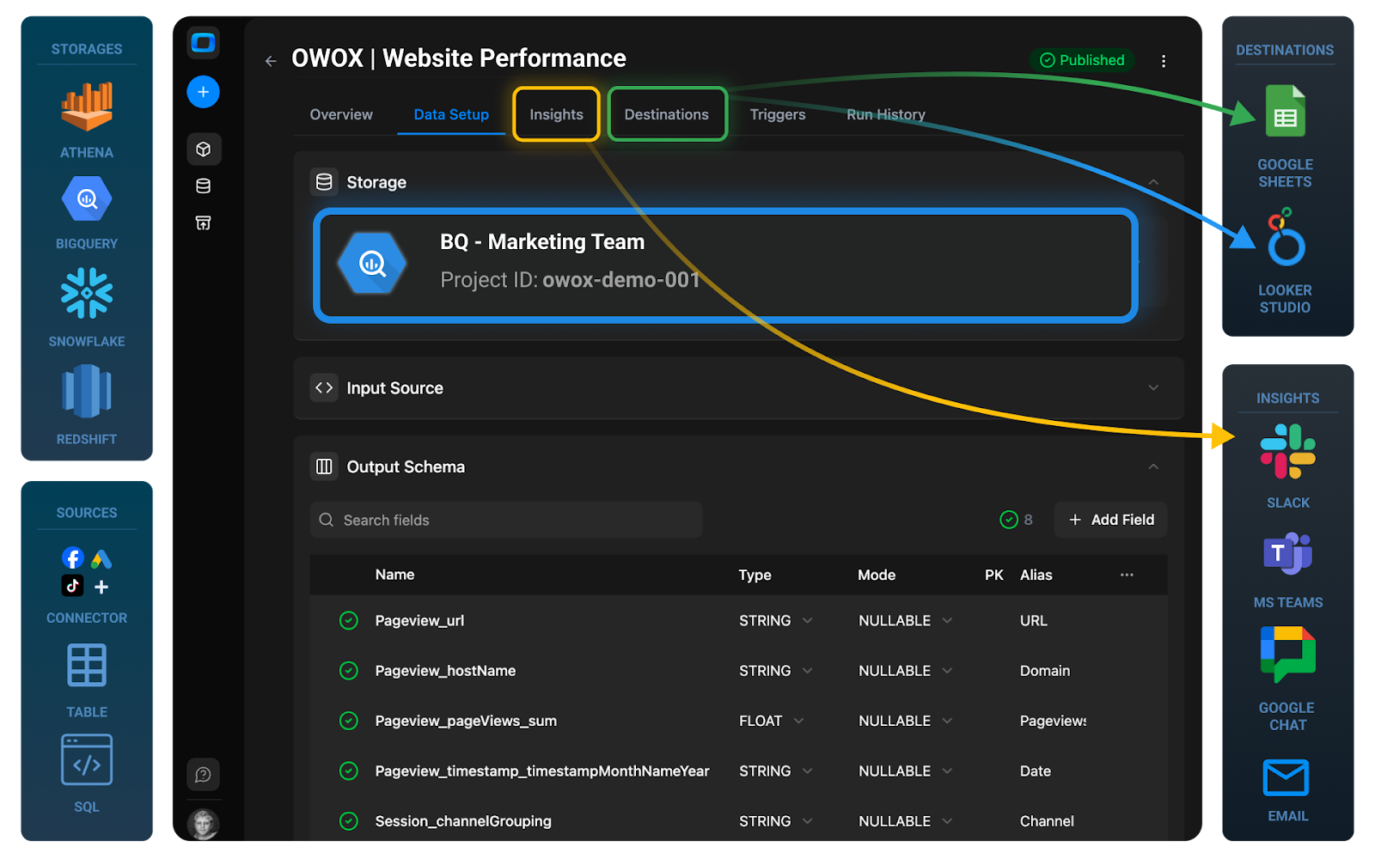
Task: Select the Athena storage icon
Action: click(x=86, y=107)
